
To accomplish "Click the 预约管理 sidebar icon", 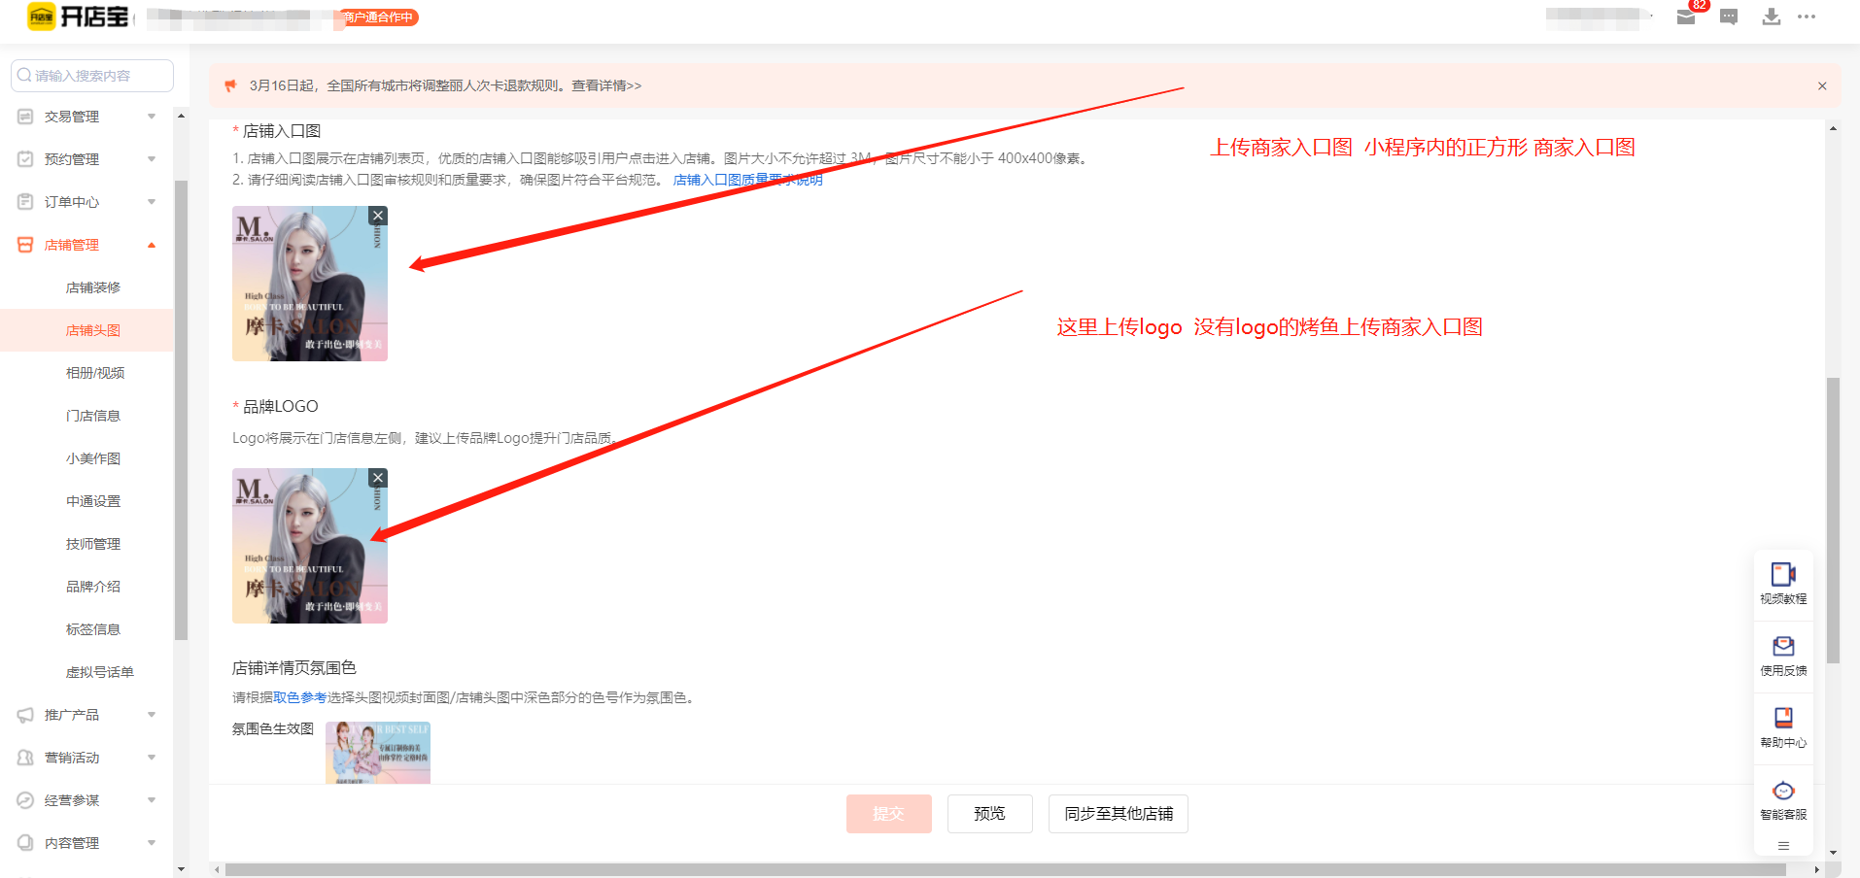I will (x=25, y=159).
